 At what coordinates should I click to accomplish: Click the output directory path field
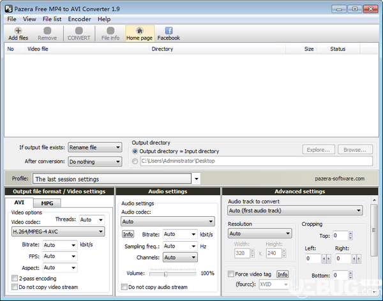[256, 161]
